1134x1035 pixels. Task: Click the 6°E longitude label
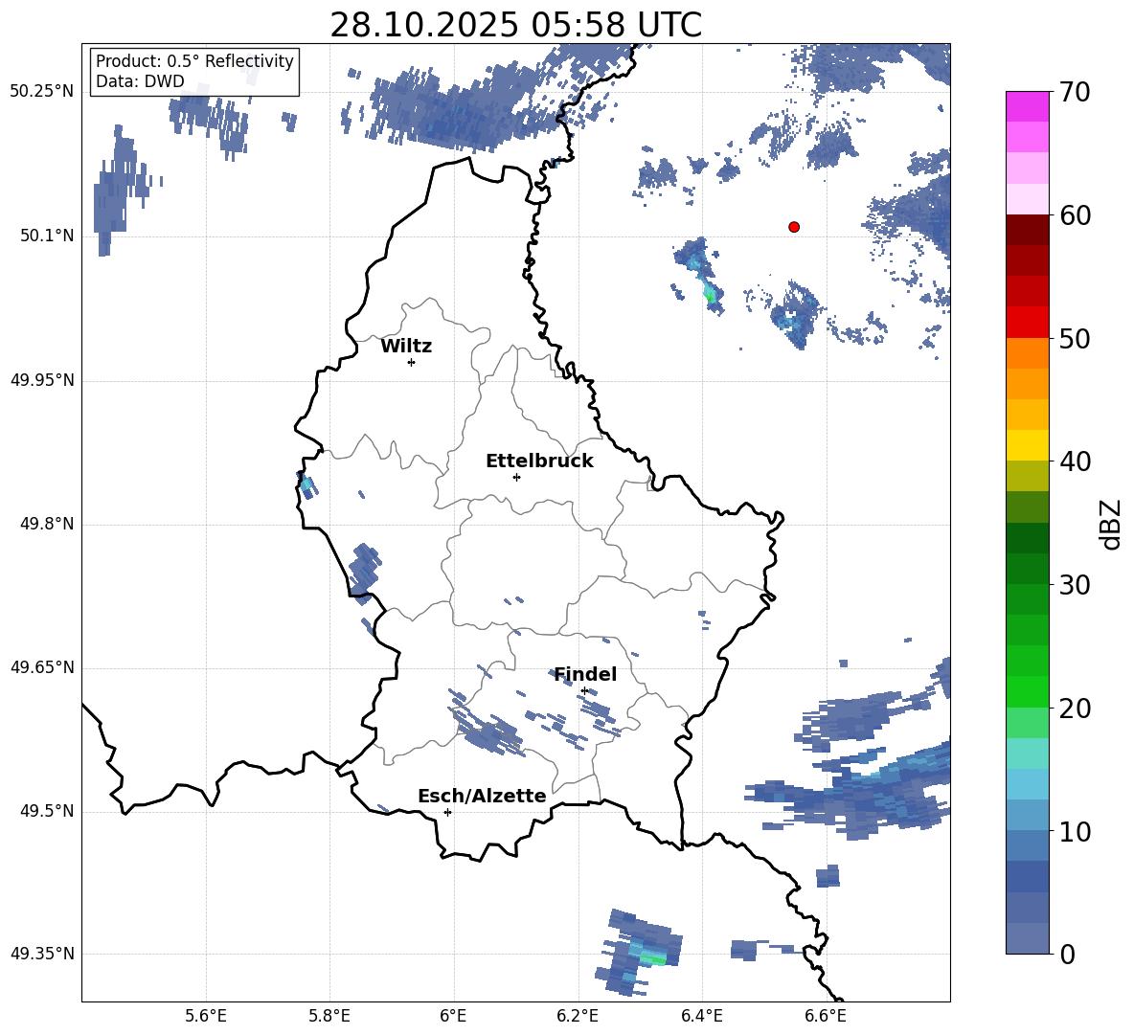453,1016
